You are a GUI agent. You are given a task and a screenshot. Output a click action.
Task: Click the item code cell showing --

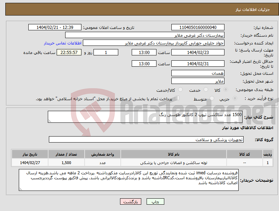(x=245, y=163)
